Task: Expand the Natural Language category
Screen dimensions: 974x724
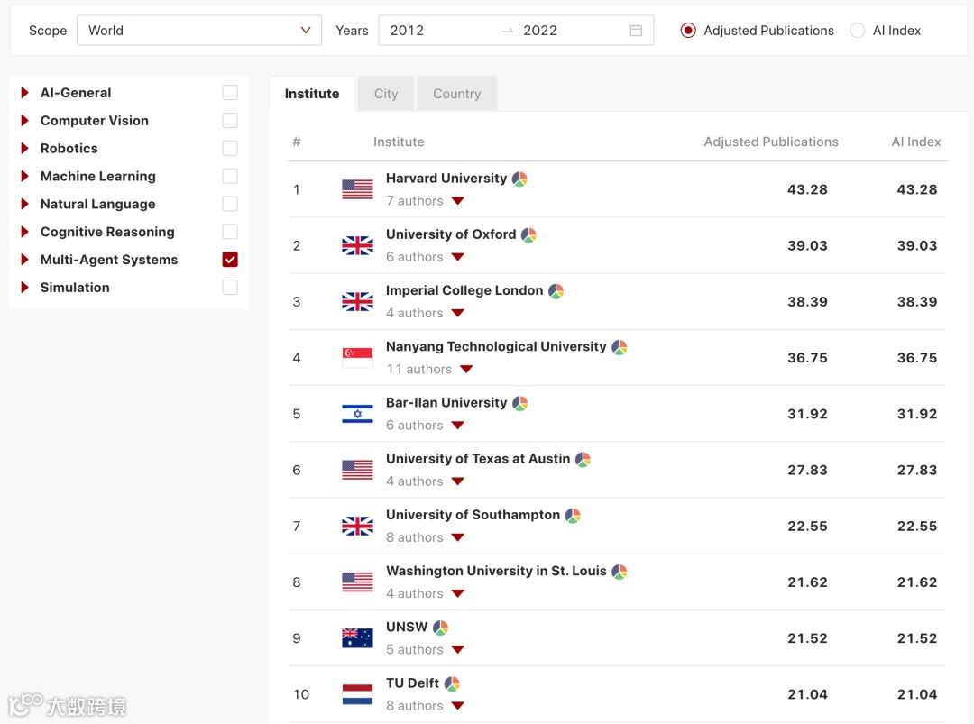Action: click(x=25, y=204)
